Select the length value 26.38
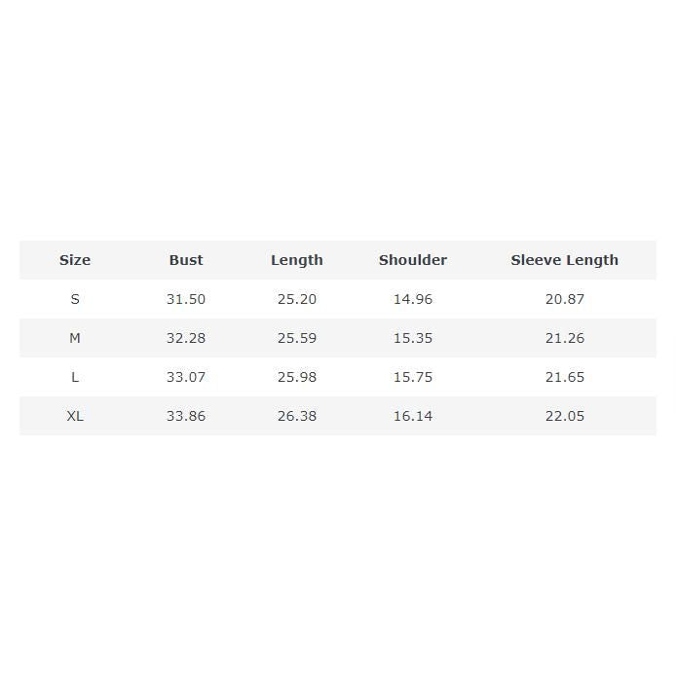The image size is (676, 676). click(x=297, y=416)
